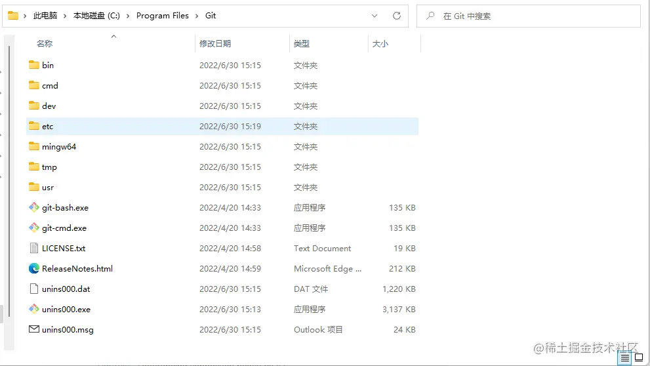
Task: Expand chevron before 此电脑 breadcrumb
Action: pos(25,16)
